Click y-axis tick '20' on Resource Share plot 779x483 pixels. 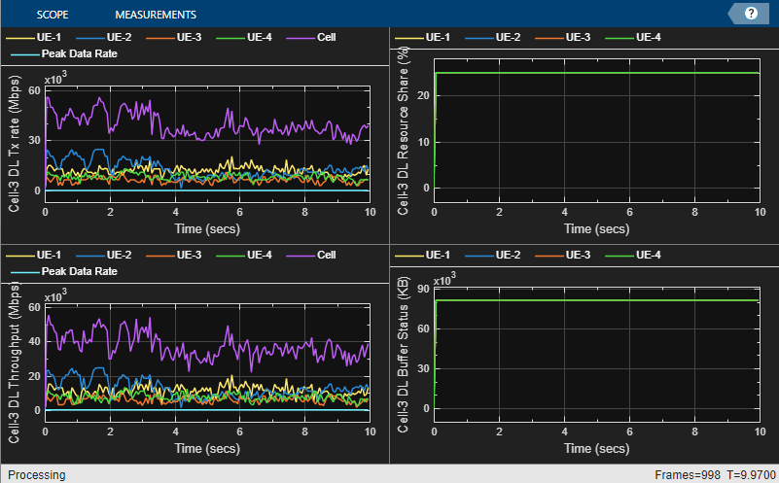tap(423, 95)
